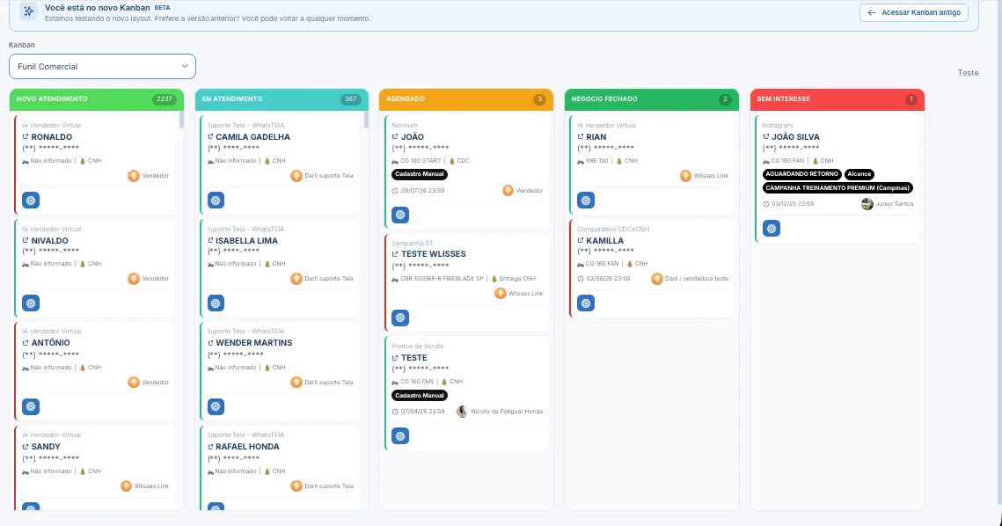The width and height of the screenshot is (1002, 526).
Task: Click XRE 190 text on RIAN card
Action: click(596, 161)
